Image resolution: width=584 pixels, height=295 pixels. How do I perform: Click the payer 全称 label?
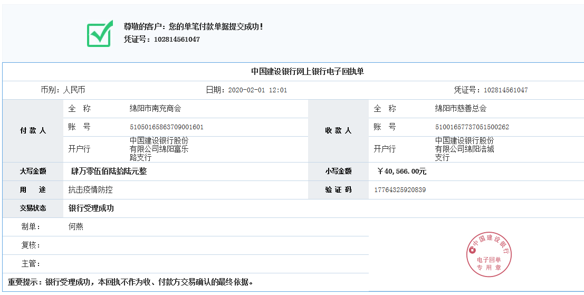[79, 108]
